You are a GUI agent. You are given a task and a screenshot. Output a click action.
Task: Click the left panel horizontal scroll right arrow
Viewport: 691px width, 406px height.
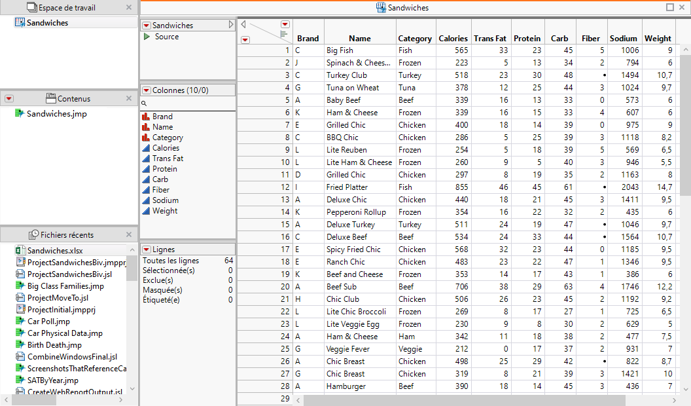(x=120, y=400)
